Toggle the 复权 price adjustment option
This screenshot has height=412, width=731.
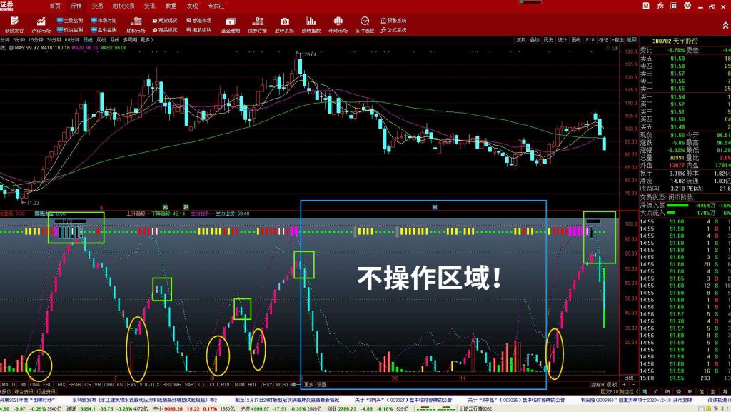521,40
